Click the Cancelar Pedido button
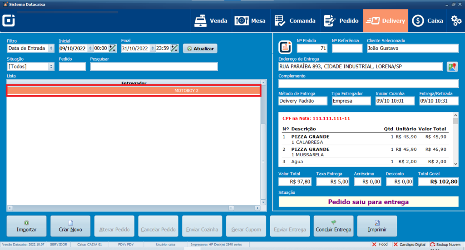 coord(158,226)
